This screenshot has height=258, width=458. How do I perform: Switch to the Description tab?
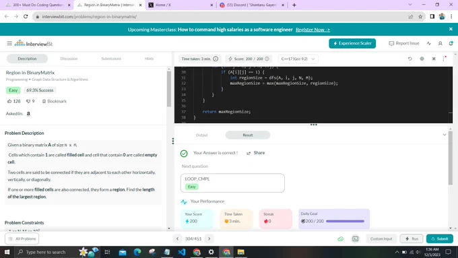point(27,59)
